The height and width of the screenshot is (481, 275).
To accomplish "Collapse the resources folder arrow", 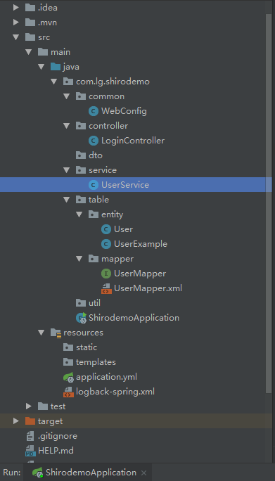I will pyautogui.click(x=41, y=333).
